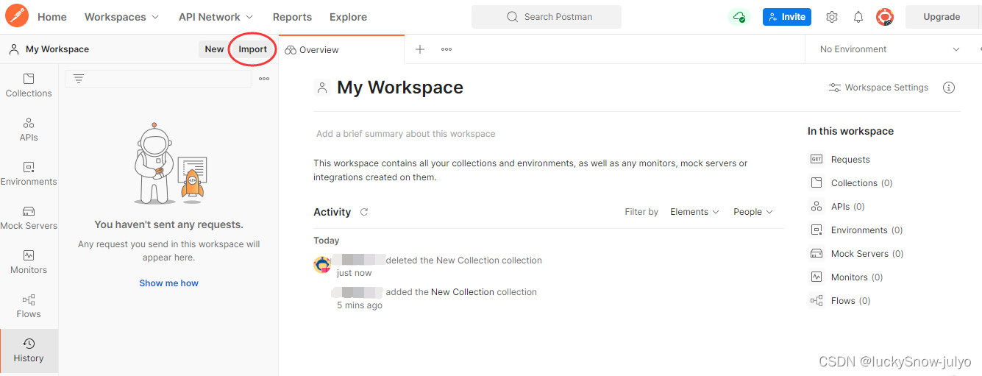The image size is (982, 376).
Task: Click the Invite button
Action: 786,17
